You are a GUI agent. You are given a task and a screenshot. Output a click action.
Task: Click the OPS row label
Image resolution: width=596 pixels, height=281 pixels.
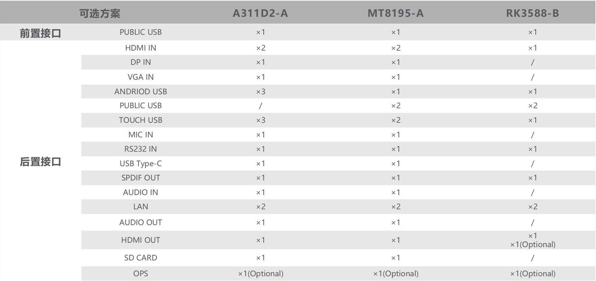(141, 274)
